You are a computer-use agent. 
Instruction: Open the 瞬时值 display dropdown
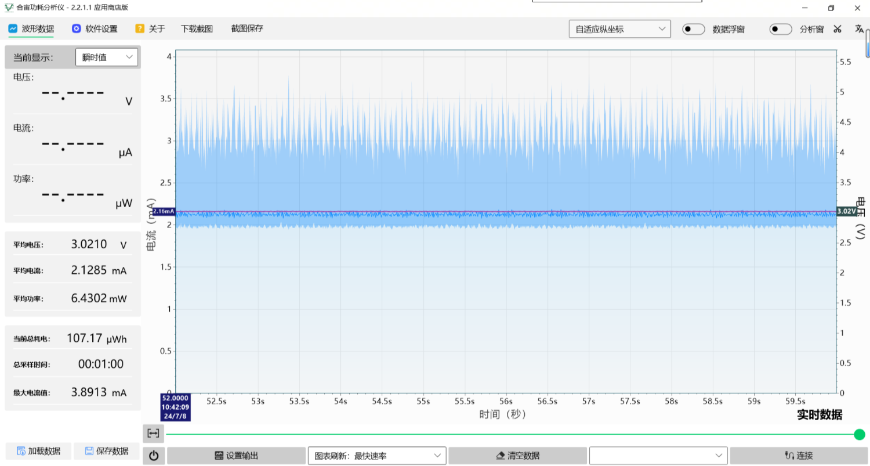pyautogui.click(x=107, y=57)
